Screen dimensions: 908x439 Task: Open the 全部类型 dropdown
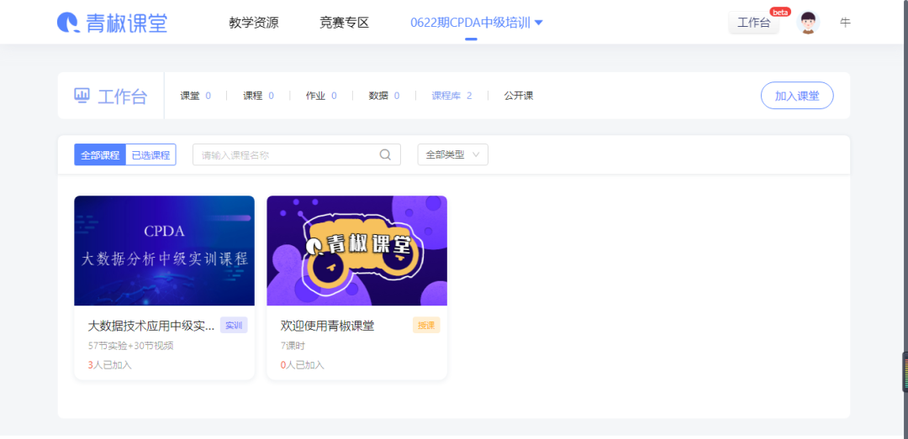click(x=453, y=154)
